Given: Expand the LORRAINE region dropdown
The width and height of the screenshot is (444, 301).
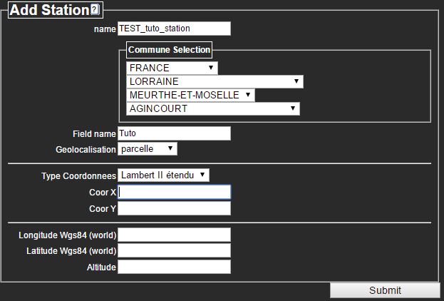Looking at the screenshot, I should tap(215, 81).
